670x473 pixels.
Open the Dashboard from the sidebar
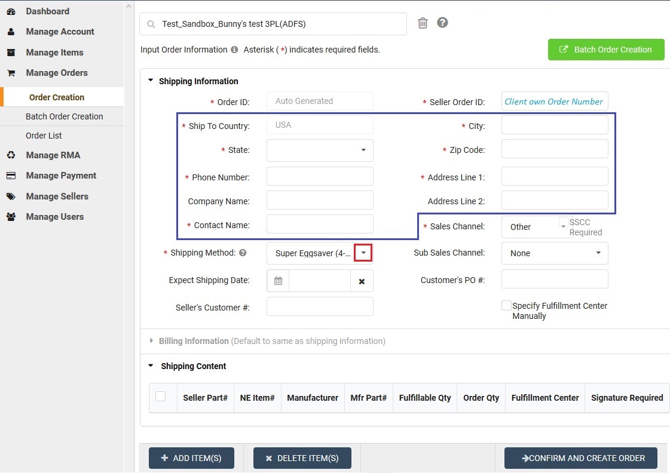click(x=47, y=11)
